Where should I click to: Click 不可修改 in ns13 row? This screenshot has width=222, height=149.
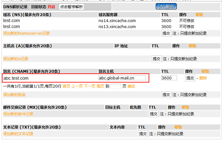(x=187, y=27)
